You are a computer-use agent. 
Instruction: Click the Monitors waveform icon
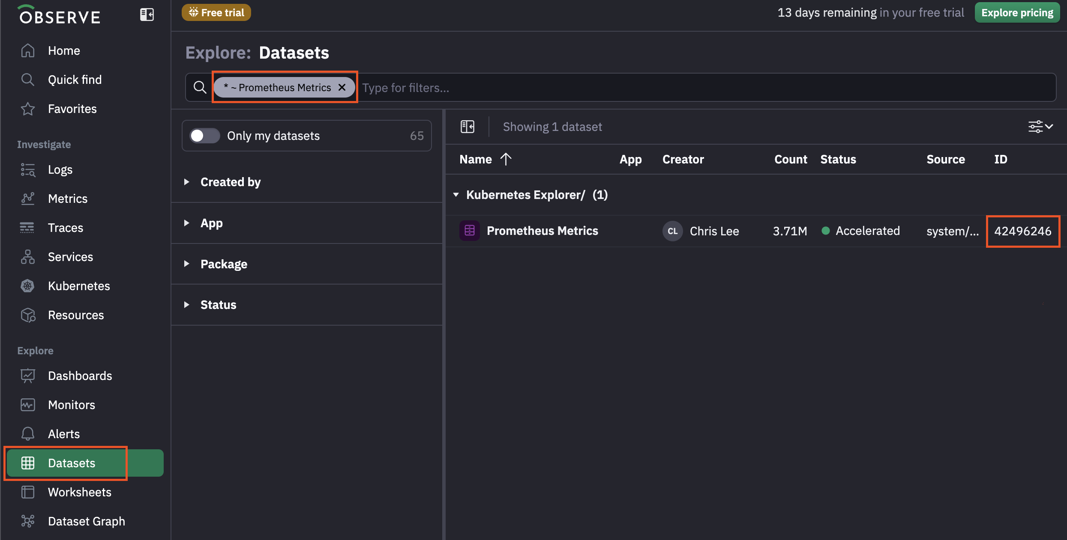tap(28, 405)
